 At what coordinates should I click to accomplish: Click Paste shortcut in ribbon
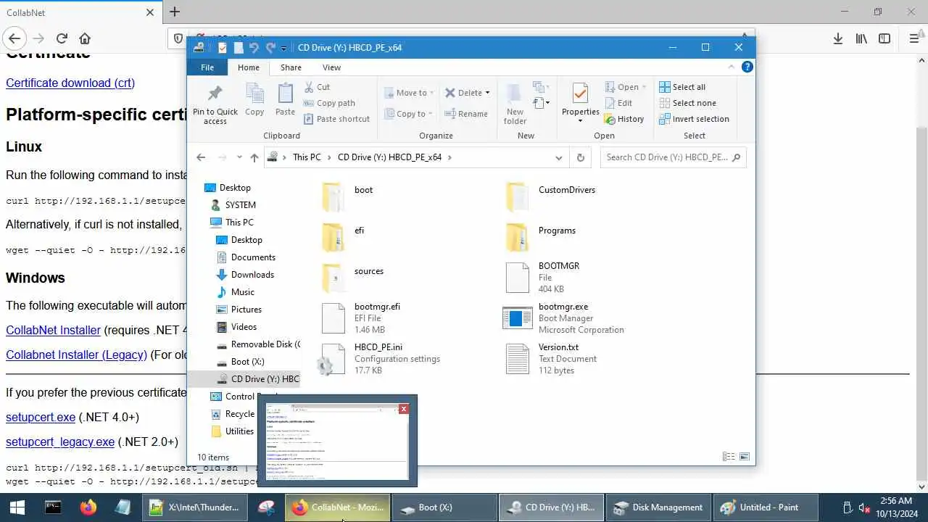click(x=336, y=119)
